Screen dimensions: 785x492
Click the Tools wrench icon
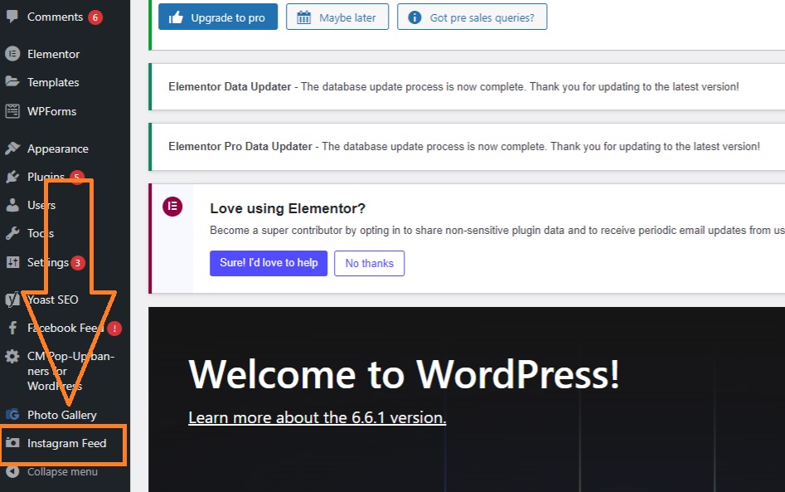12,233
